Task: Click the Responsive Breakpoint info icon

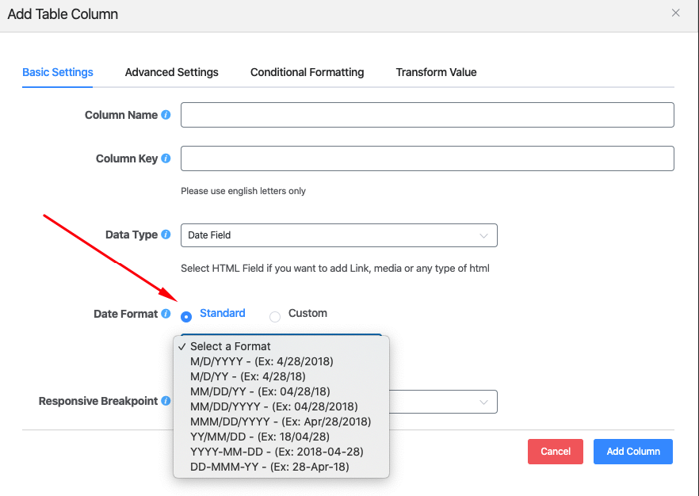Action: click(166, 401)
